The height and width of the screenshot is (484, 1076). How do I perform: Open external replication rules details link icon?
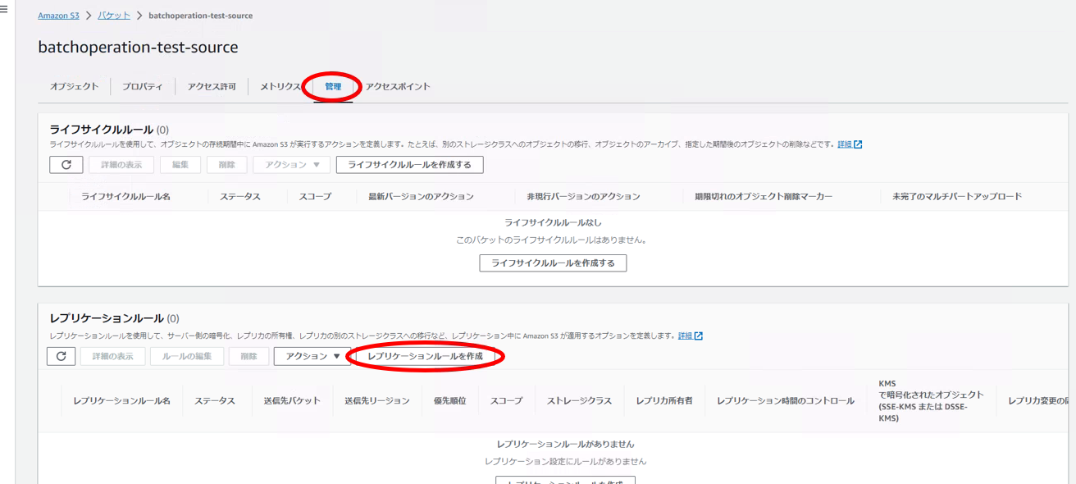pos(699,336)
